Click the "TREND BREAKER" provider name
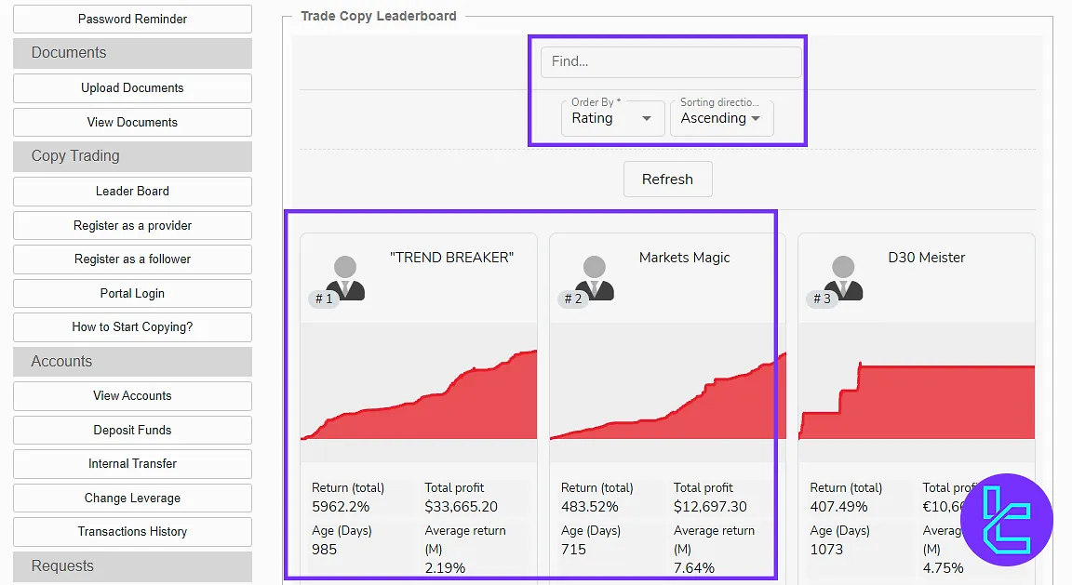This screenshot has height=585, width=1072. pos(452,258)
